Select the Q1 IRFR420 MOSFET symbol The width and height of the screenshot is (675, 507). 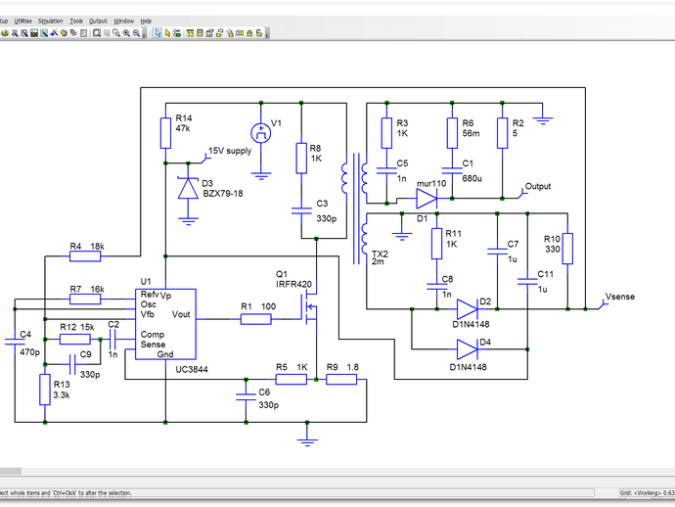coord(311,307)
